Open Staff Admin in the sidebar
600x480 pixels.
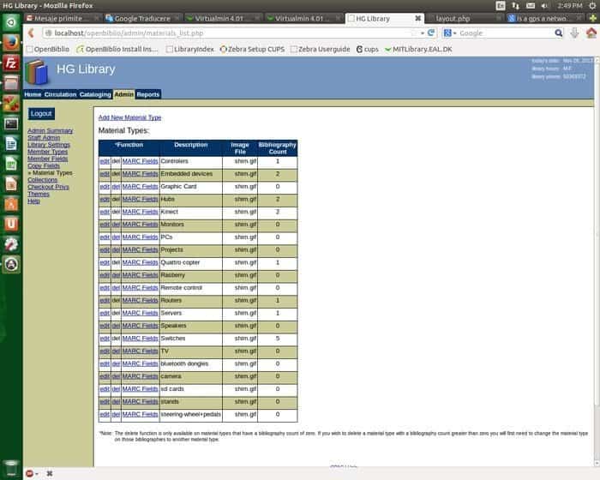pos(44,138)
